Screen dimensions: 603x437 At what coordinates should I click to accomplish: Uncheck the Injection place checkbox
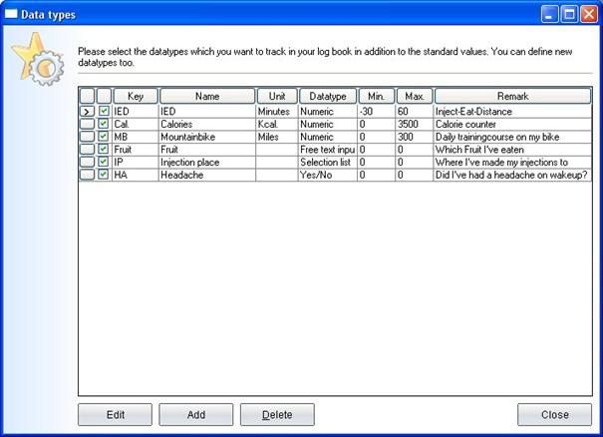click(x=104, y=162)
